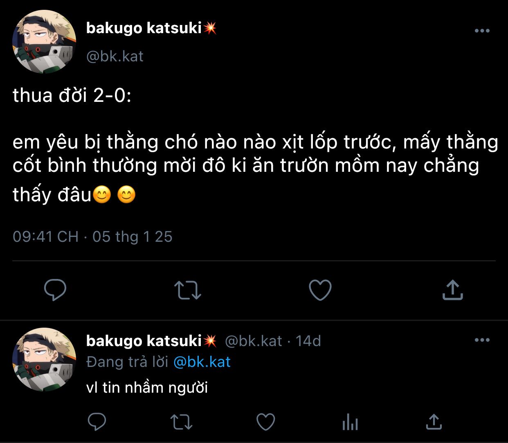Retweet the main tweet
Screen dimensions: 508x443
click(x=188, y=290)
